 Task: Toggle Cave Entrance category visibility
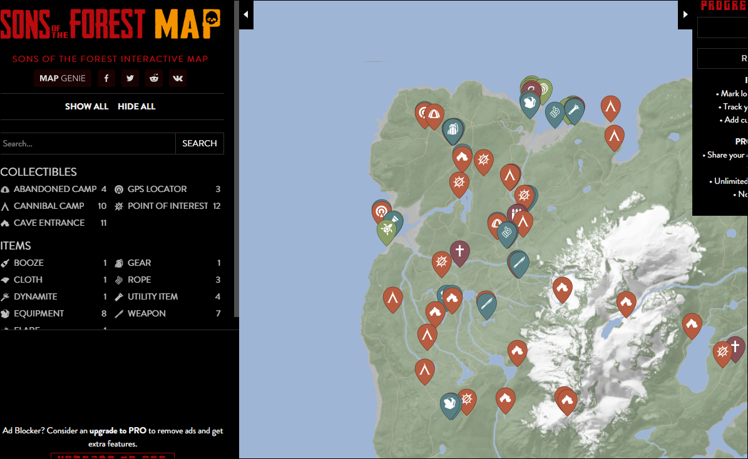54,223
